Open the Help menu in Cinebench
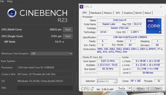The width and height of the screenshot is (166, 95). [10, 1]
